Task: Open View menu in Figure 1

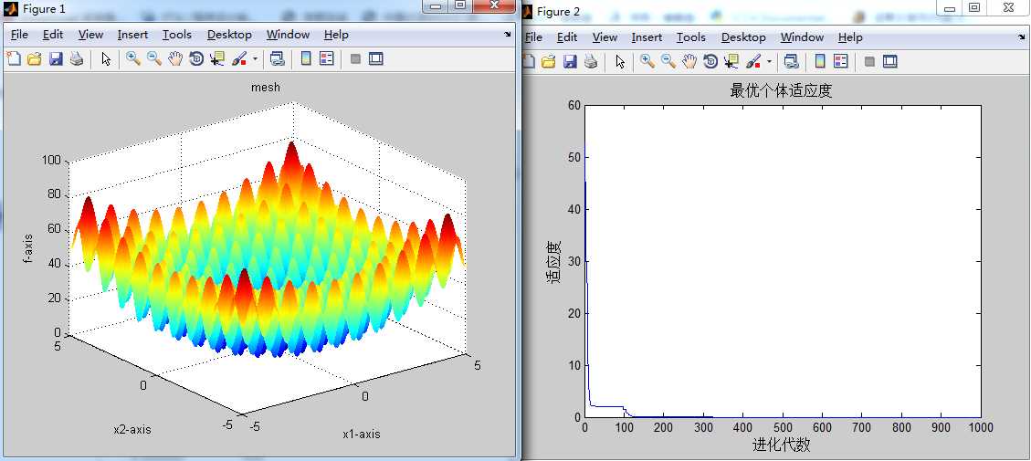Action: (90, 35)
